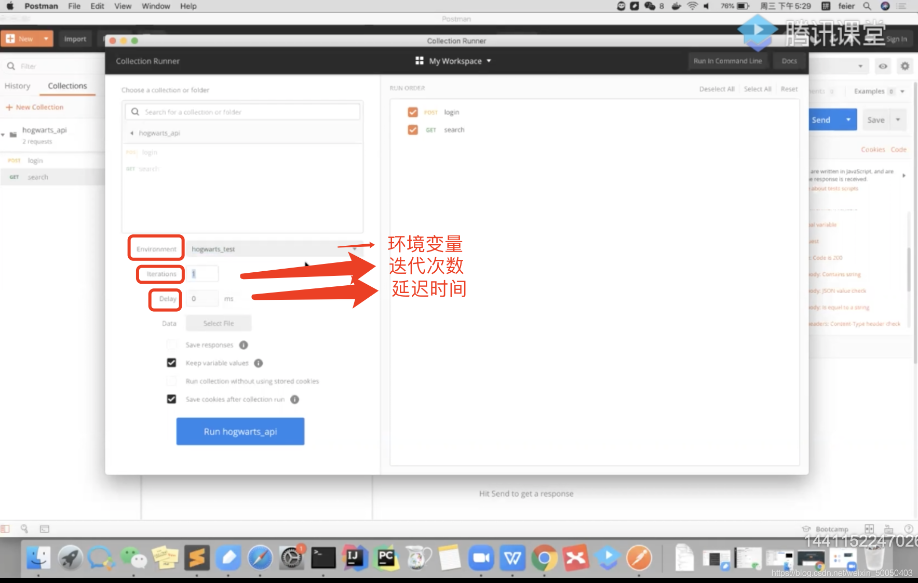The width and height of the screenshot is (918, 583).
Task: Click Deselect All in run order
Action: [717, 89]
